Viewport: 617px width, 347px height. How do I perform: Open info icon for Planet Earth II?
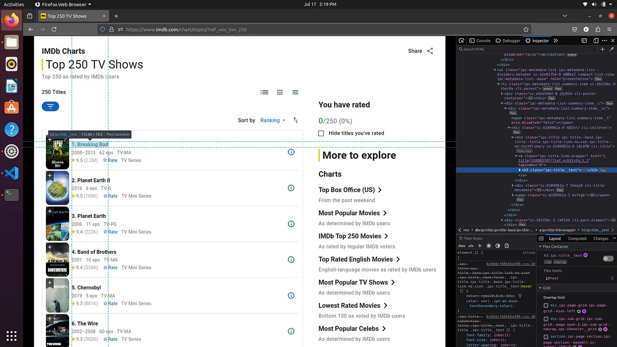click(x=291, y=188)
